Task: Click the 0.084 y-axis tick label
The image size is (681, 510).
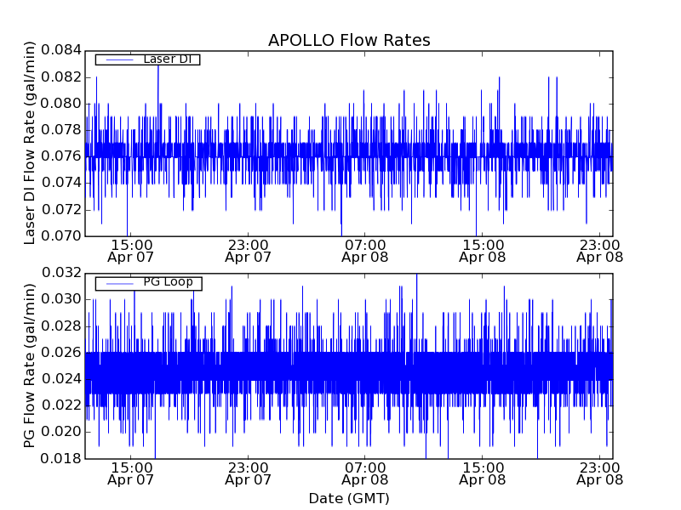Action: [61, 50]
